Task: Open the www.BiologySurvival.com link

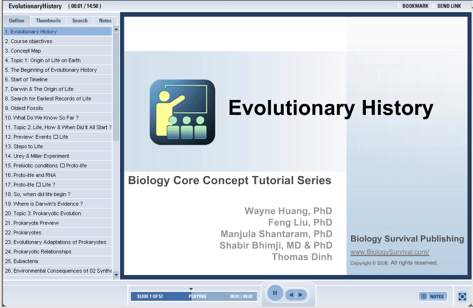Action: pyautogui.click(x=389, y=252)
